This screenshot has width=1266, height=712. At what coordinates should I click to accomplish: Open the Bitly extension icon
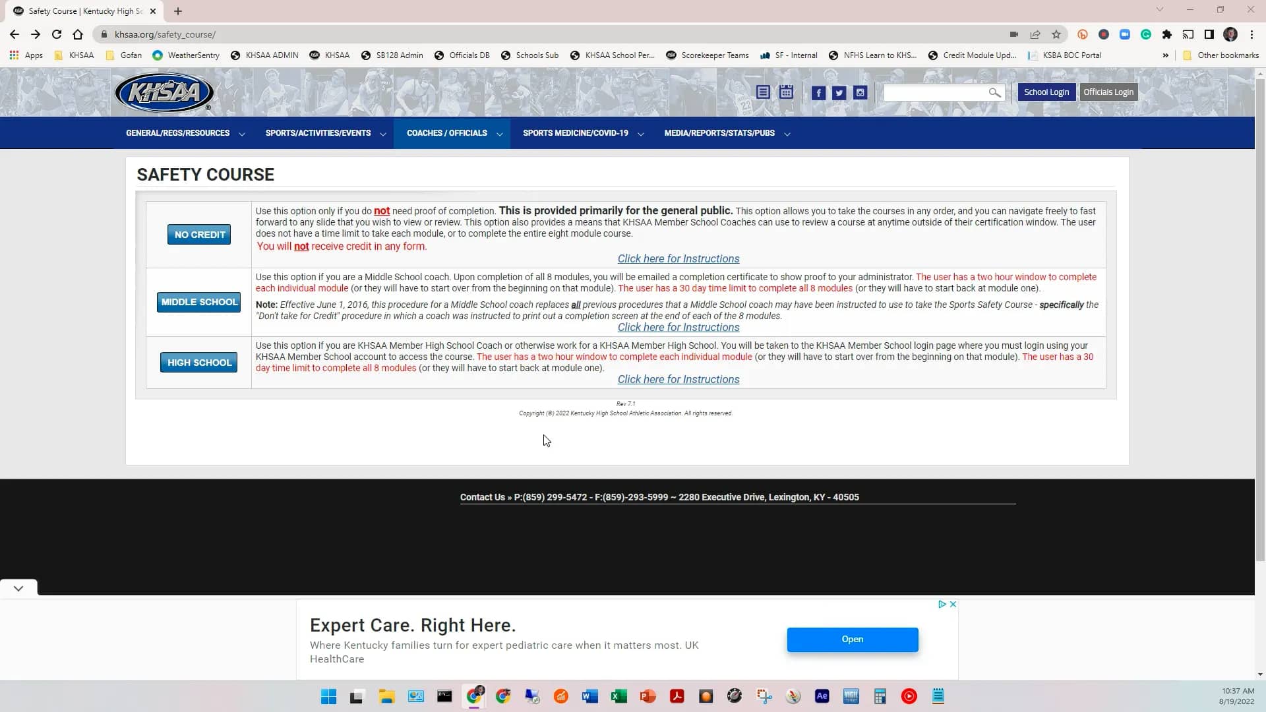pos(1083,34)
